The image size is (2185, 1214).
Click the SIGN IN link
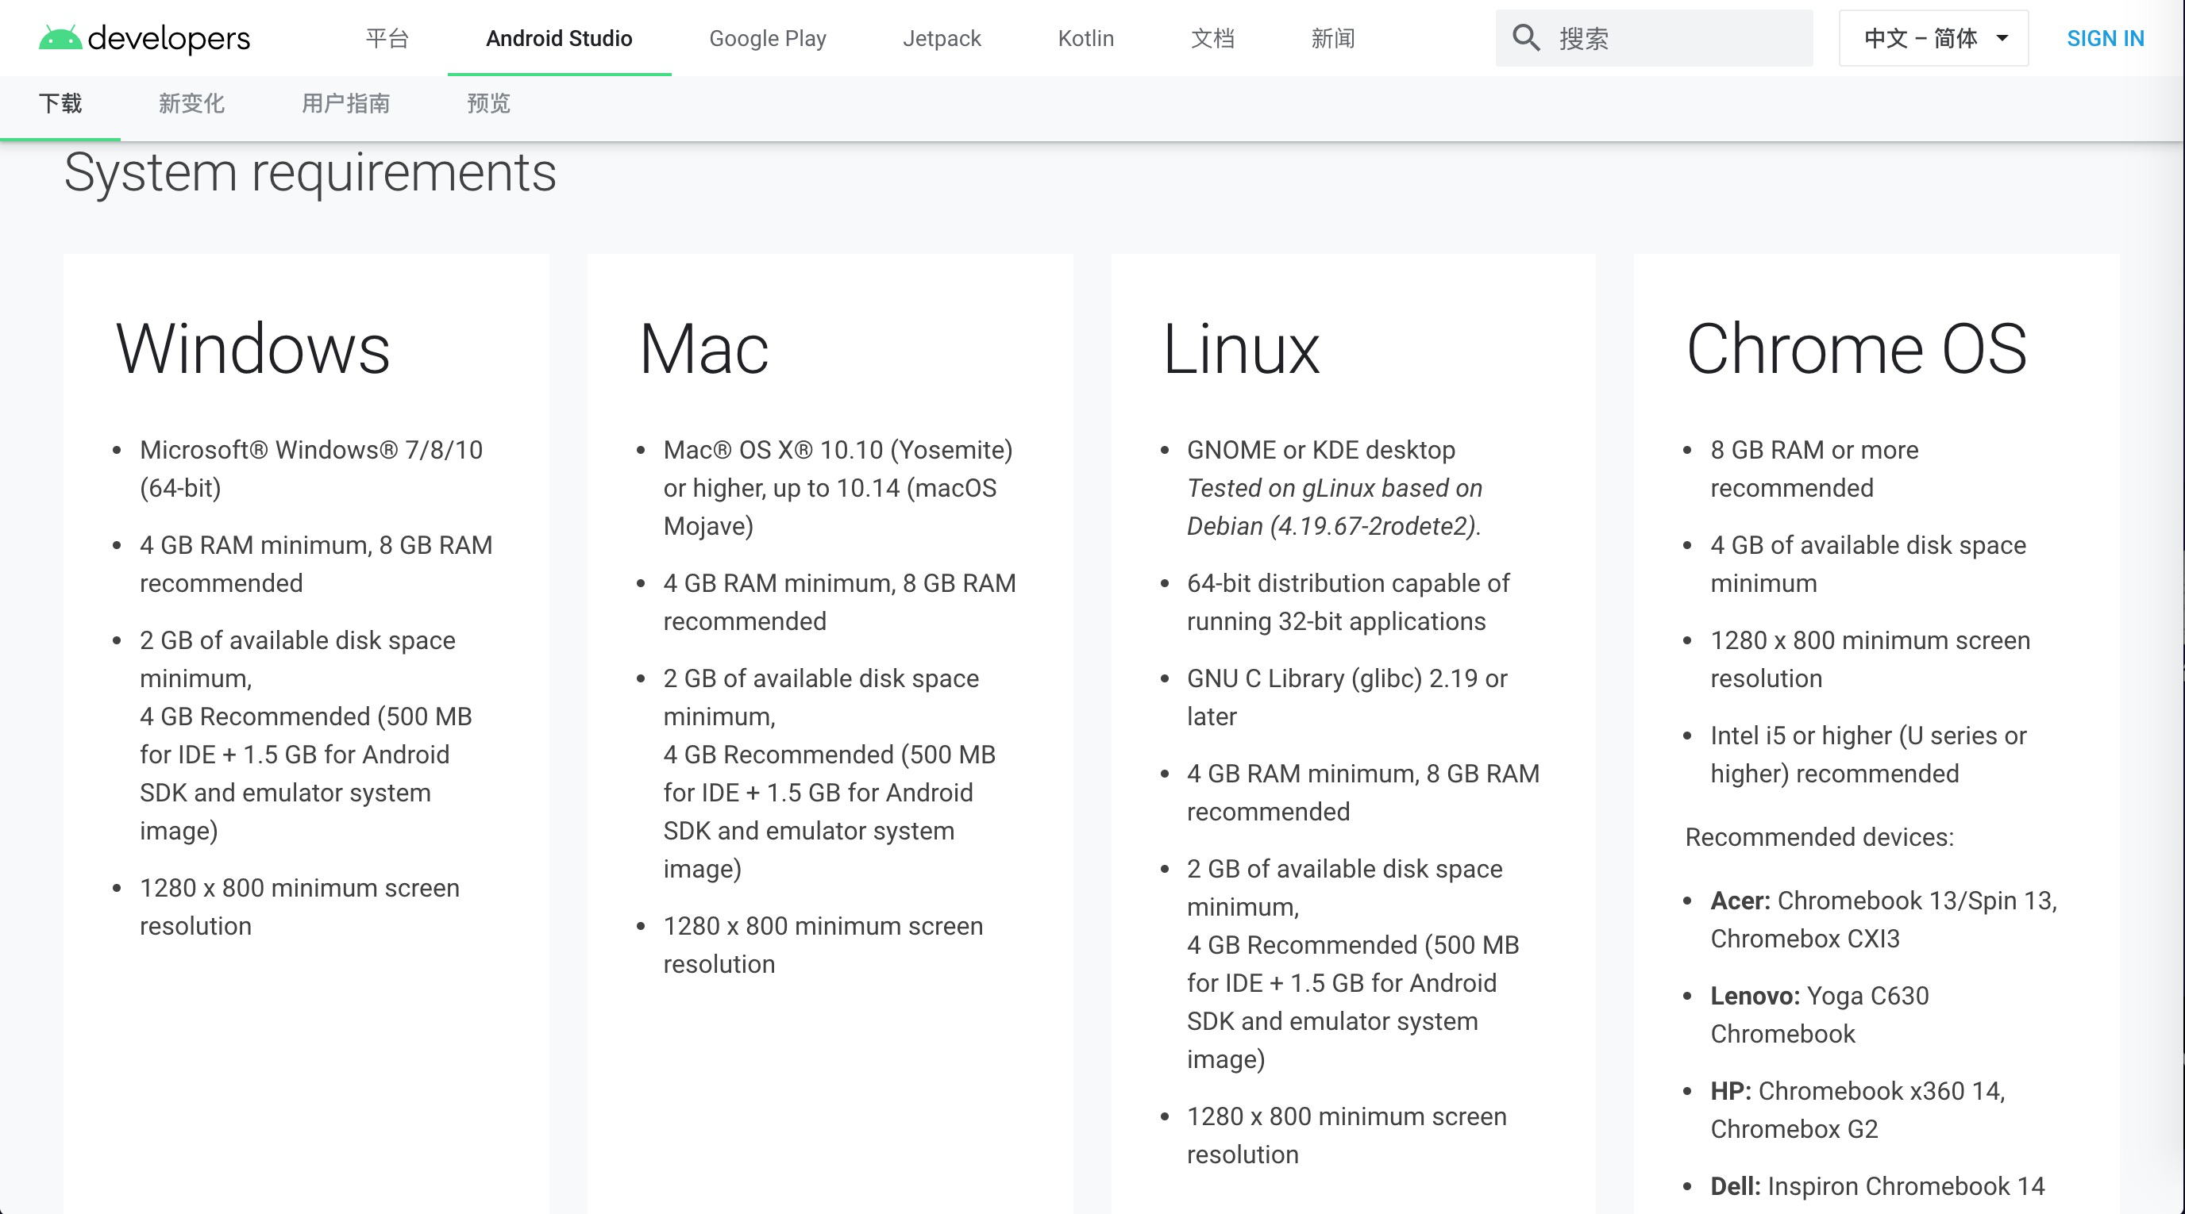click(x=2106, y=38)
